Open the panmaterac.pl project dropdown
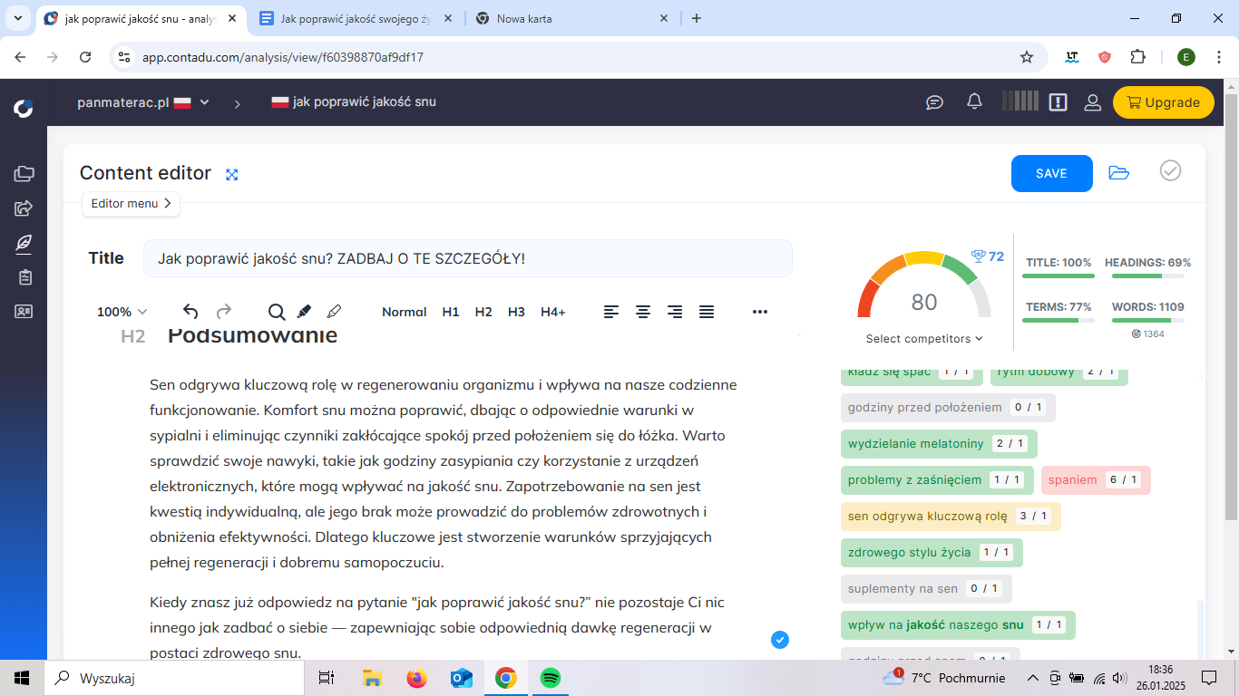The height and width of the screenshot is (696, 1239). [143, 102]
